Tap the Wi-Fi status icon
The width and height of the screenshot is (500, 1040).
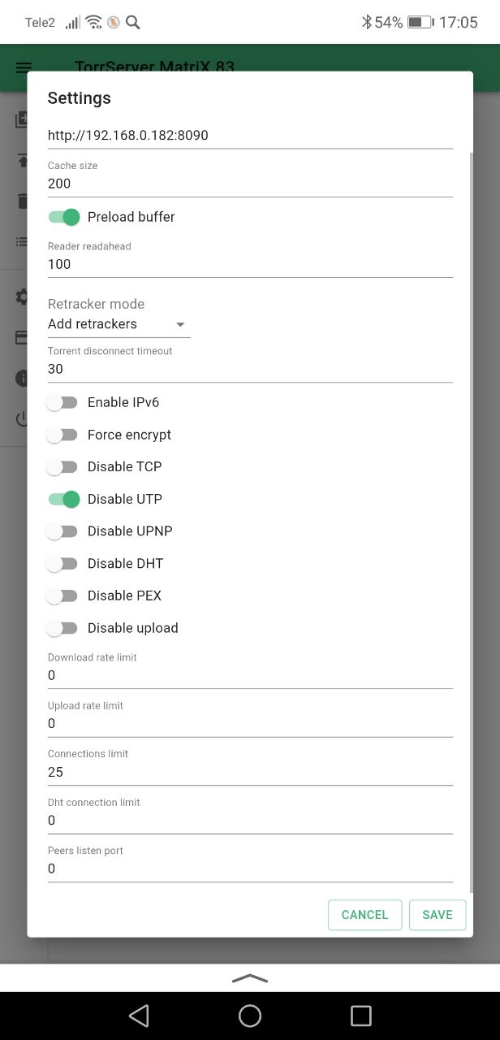coord(93,22)
